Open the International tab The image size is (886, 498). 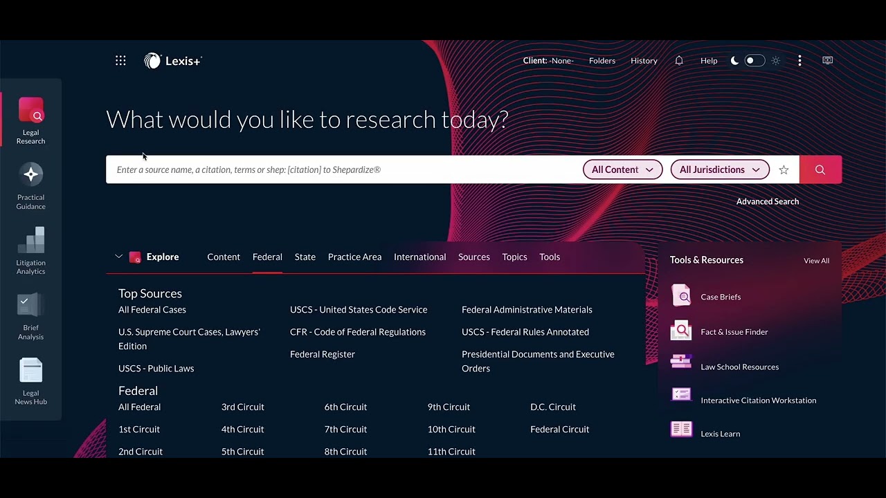pos(419,257)
